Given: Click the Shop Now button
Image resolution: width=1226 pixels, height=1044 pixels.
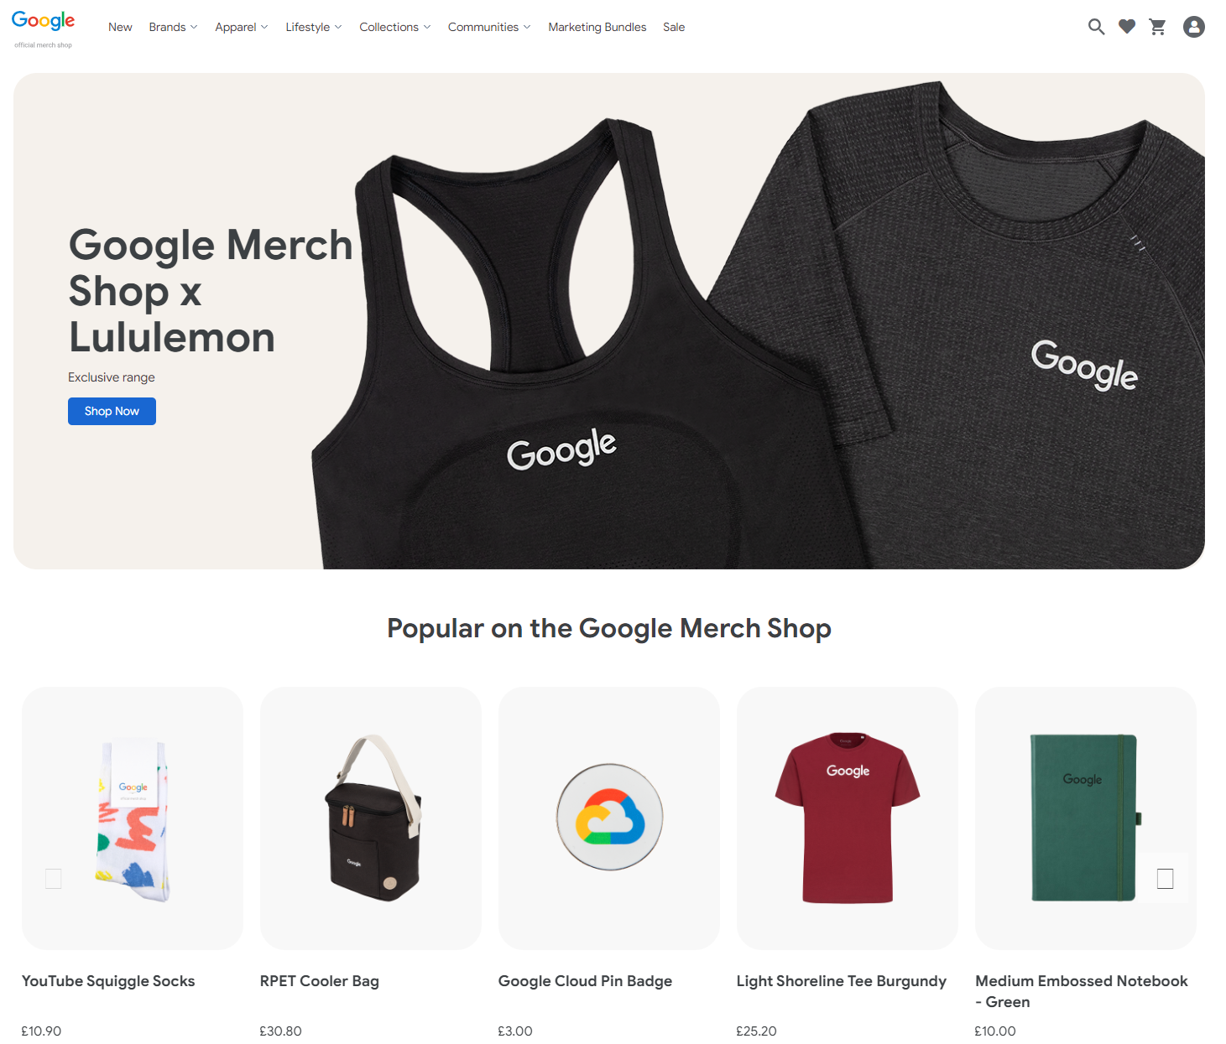Looking at the screenshot, I should tap(112, 411).
